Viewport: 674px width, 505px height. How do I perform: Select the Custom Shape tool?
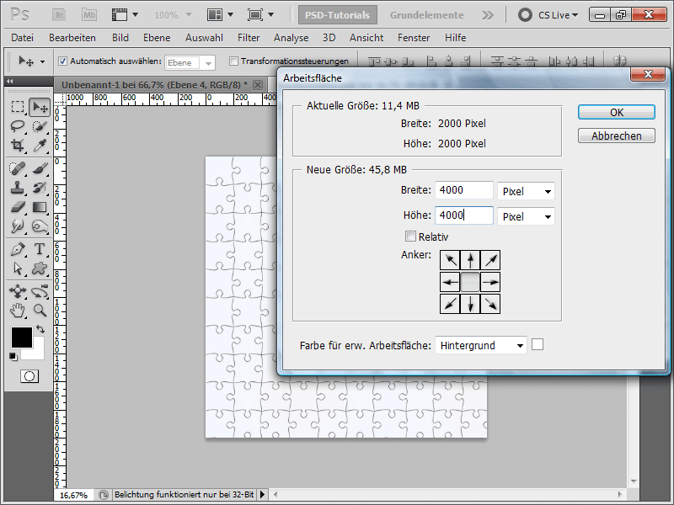click(40, 268)
